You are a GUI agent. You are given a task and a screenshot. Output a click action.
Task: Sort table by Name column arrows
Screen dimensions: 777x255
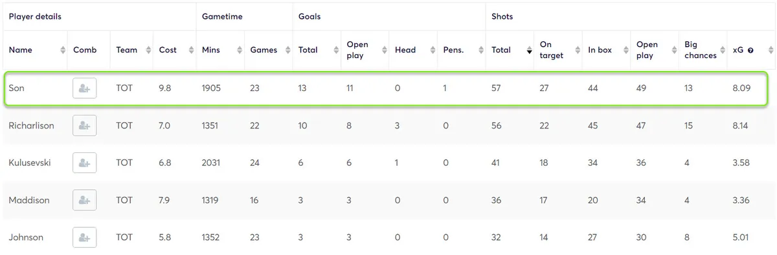(x=63, y=50)
